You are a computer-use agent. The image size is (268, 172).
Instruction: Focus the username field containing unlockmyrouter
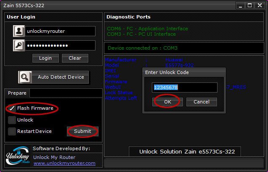click(x=60, y=31)
